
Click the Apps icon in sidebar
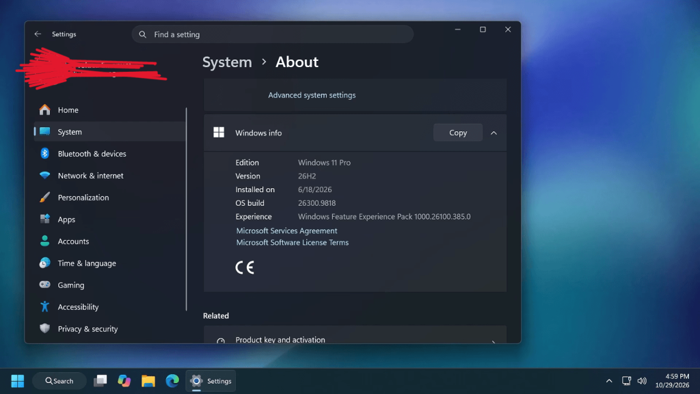coord(44,219)
